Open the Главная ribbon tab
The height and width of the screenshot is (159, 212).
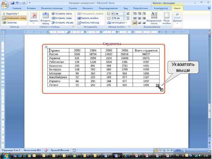[17, 8]
